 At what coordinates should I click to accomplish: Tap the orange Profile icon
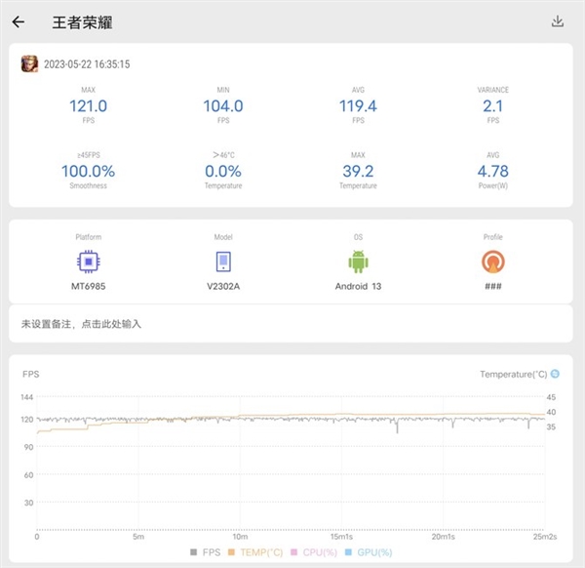click(493, 262)
